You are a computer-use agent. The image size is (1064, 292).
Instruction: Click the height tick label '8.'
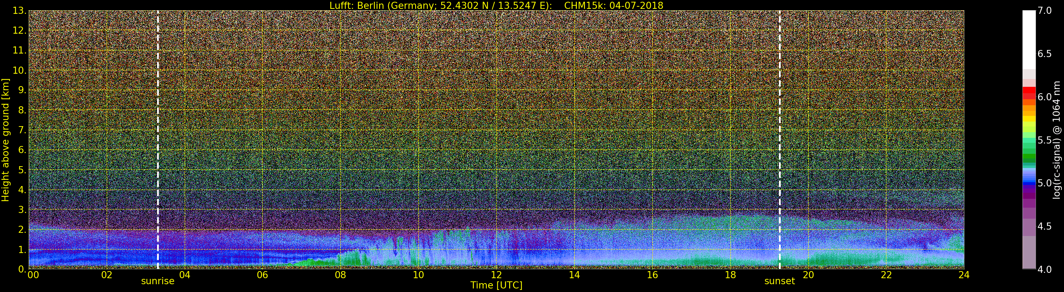click(x=22, y=110)
